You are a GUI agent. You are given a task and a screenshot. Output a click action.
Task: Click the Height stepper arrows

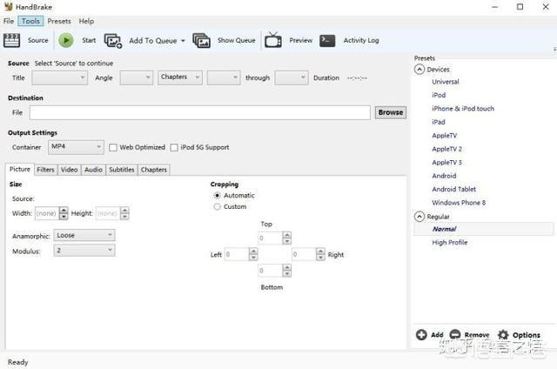124,213
